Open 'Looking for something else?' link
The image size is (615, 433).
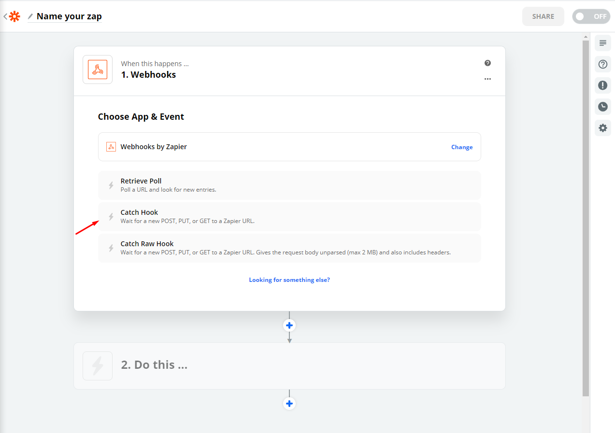pyautogui.click(x=289, y=280)
